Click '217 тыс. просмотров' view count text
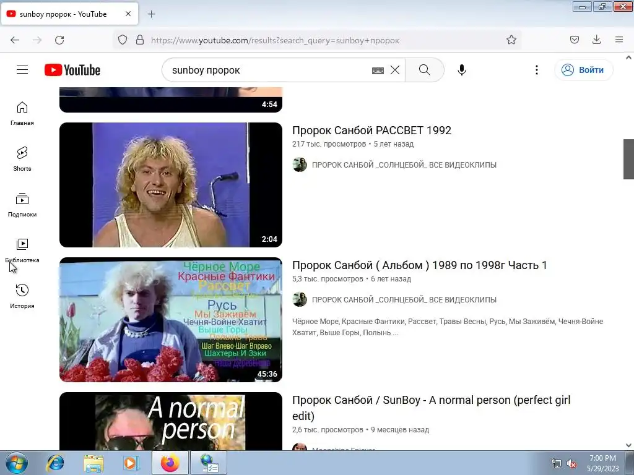This screenshot has width=634, height=475. (329, 143)
